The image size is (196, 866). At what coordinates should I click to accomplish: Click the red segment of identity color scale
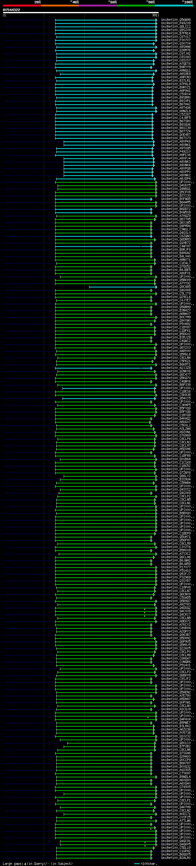[x=22, y=6]
